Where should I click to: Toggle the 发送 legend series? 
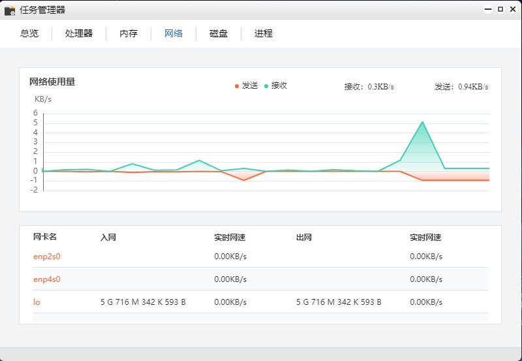point(250,86)
